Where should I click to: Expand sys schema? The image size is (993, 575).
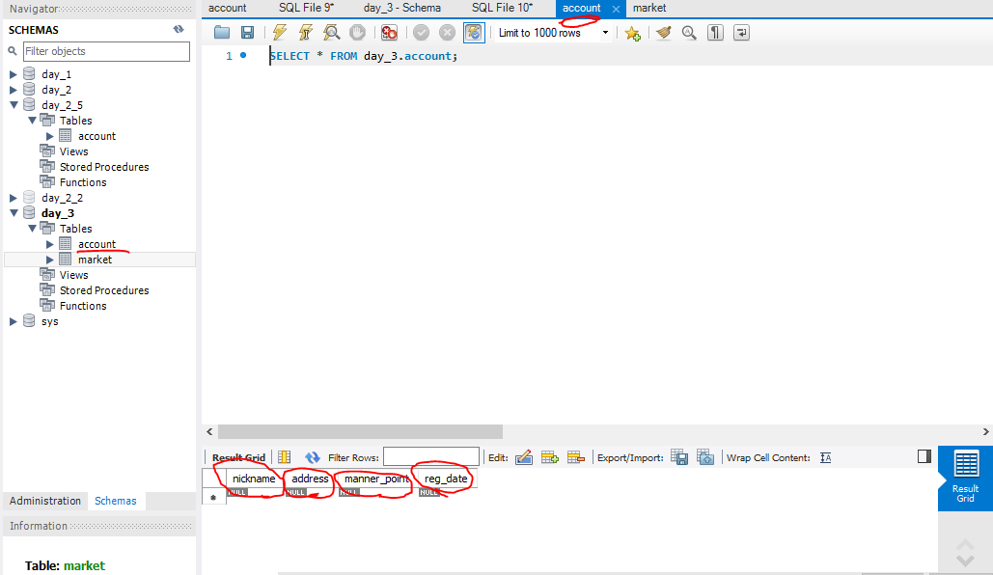(x=14, y=321)
